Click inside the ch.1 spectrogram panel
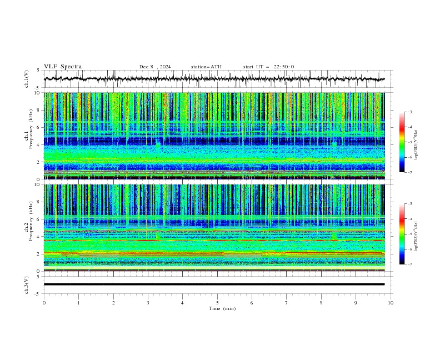Image resolution: width=440 pixels, height=340 pixels. point(214,136)
